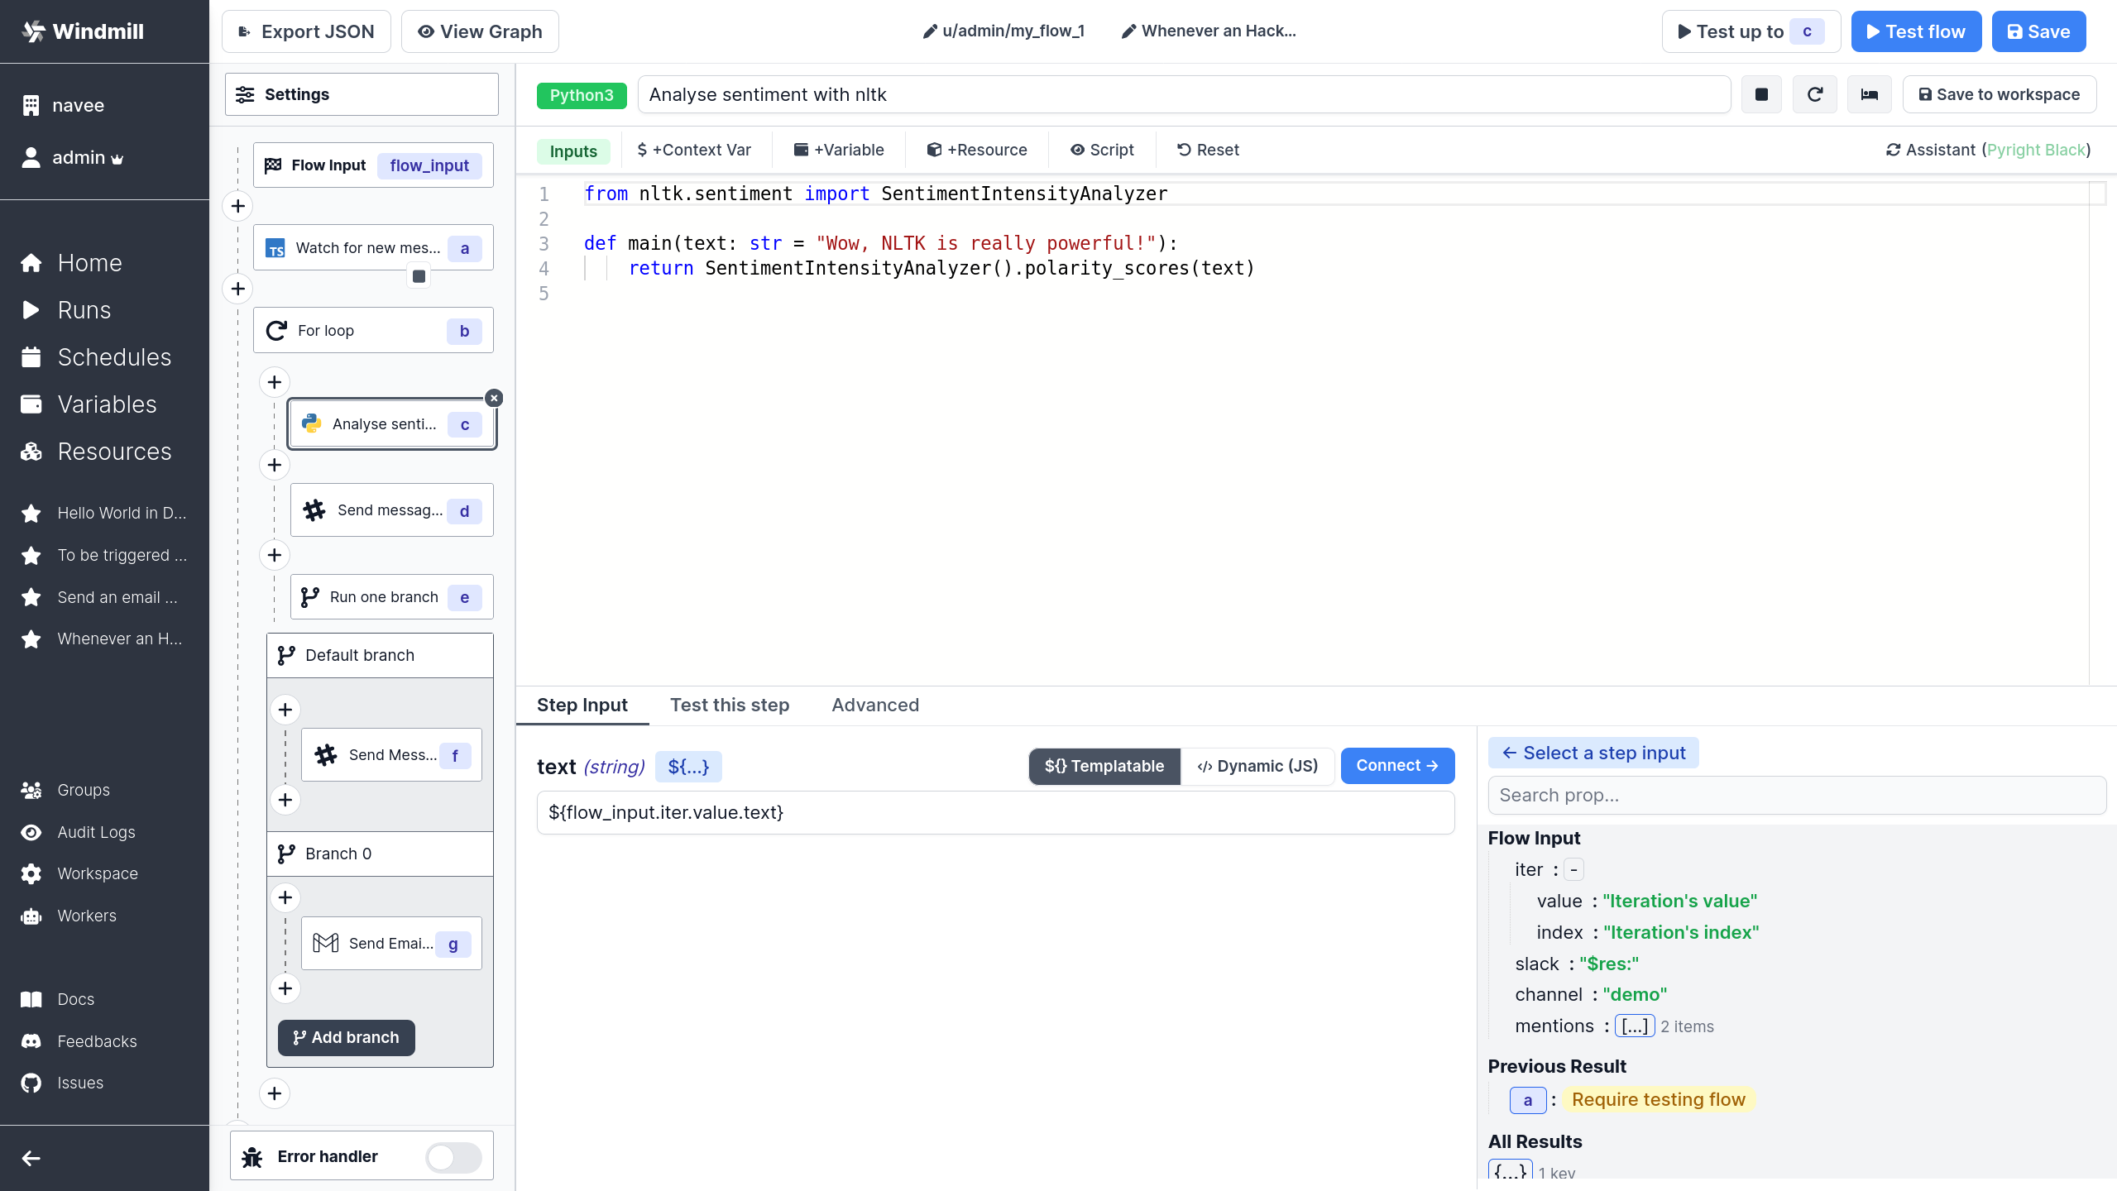Toggle the Error handler switch

pyautogui.click(x=453, y=1156)
